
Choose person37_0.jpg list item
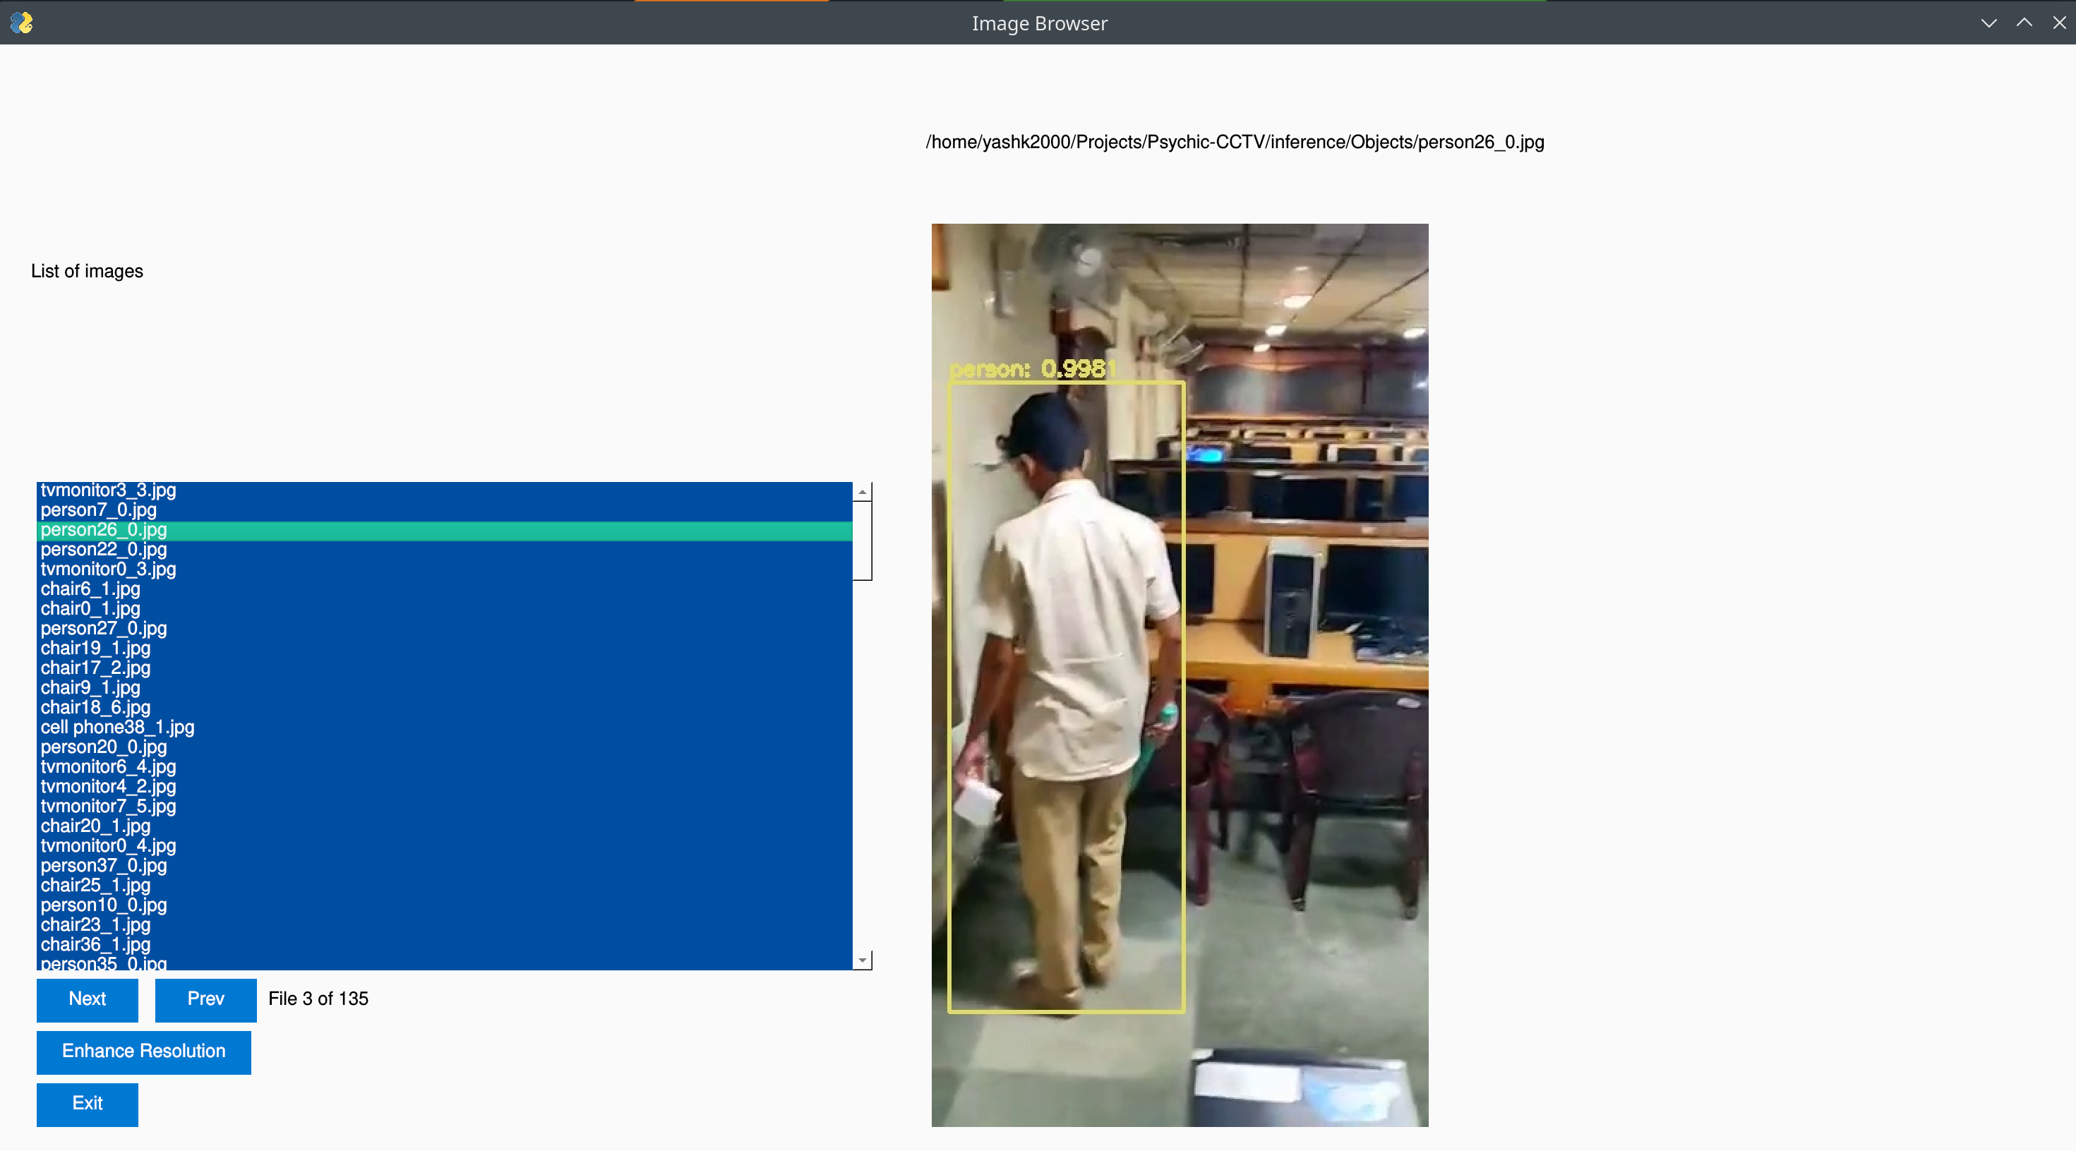point(103,865)
